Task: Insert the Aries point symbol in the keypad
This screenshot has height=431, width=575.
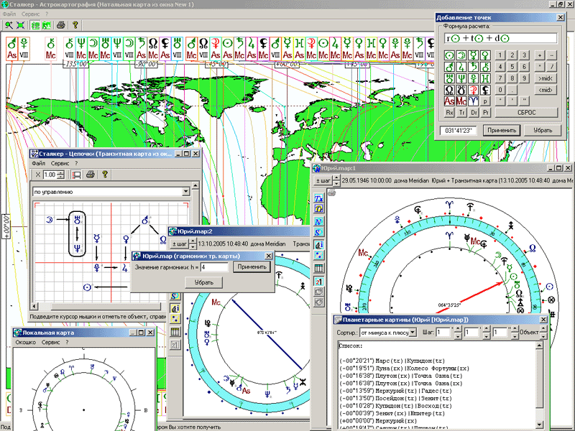Action: coord(474,101)
